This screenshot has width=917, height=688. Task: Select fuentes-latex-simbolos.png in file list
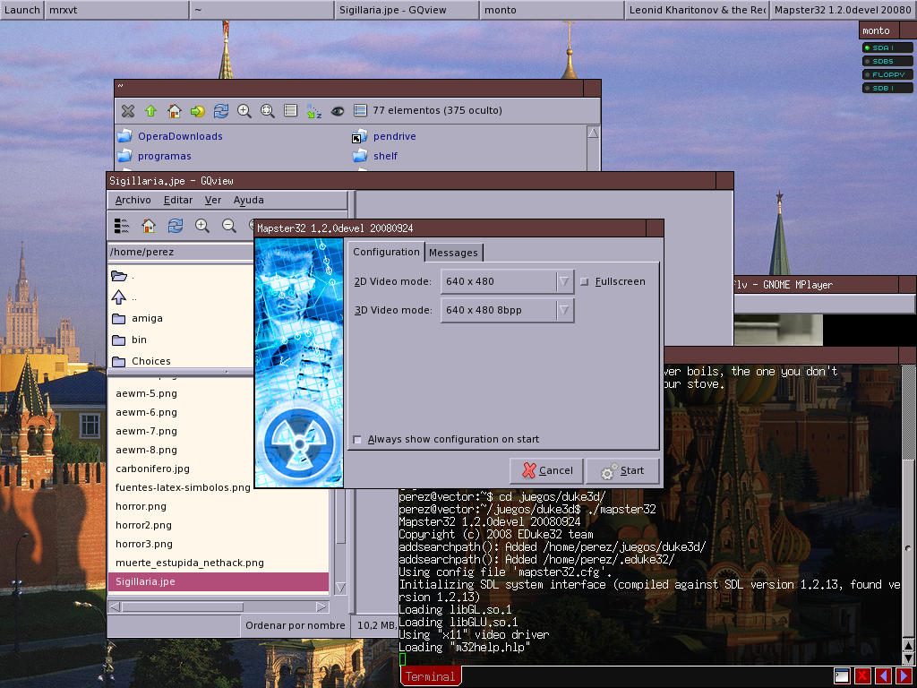(x=183, y=487)
